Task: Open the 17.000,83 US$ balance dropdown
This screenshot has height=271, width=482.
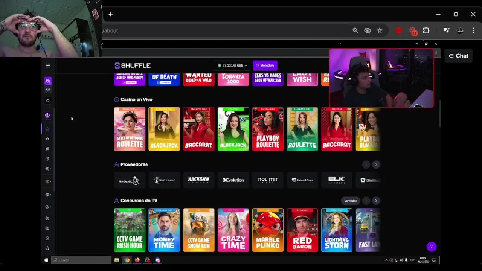Action: [x=233, y=65]
